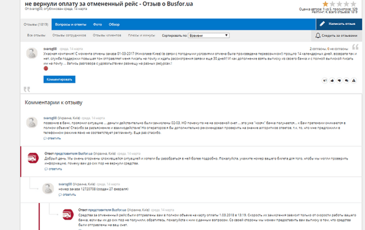Open the Фото tab
This screenshot has height=230, width=365.
[97, 25]
